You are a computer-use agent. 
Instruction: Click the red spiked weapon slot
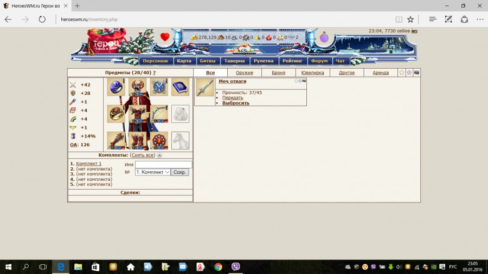[116, 140]
